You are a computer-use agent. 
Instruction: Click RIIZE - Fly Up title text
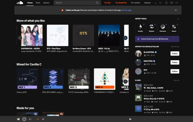click(x=104, y=48)
